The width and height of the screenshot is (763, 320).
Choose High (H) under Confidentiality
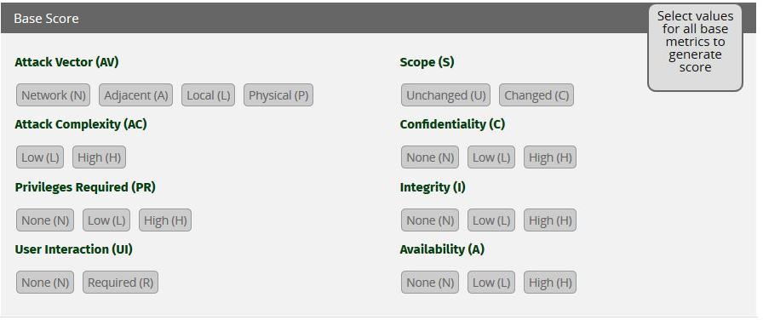tap(550, 157)
